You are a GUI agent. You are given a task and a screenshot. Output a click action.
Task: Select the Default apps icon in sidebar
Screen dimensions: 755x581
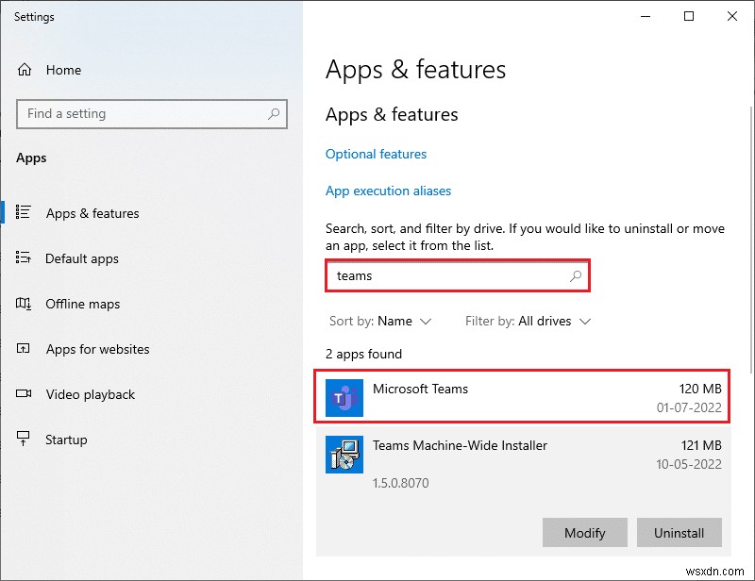tap(24, 258)
